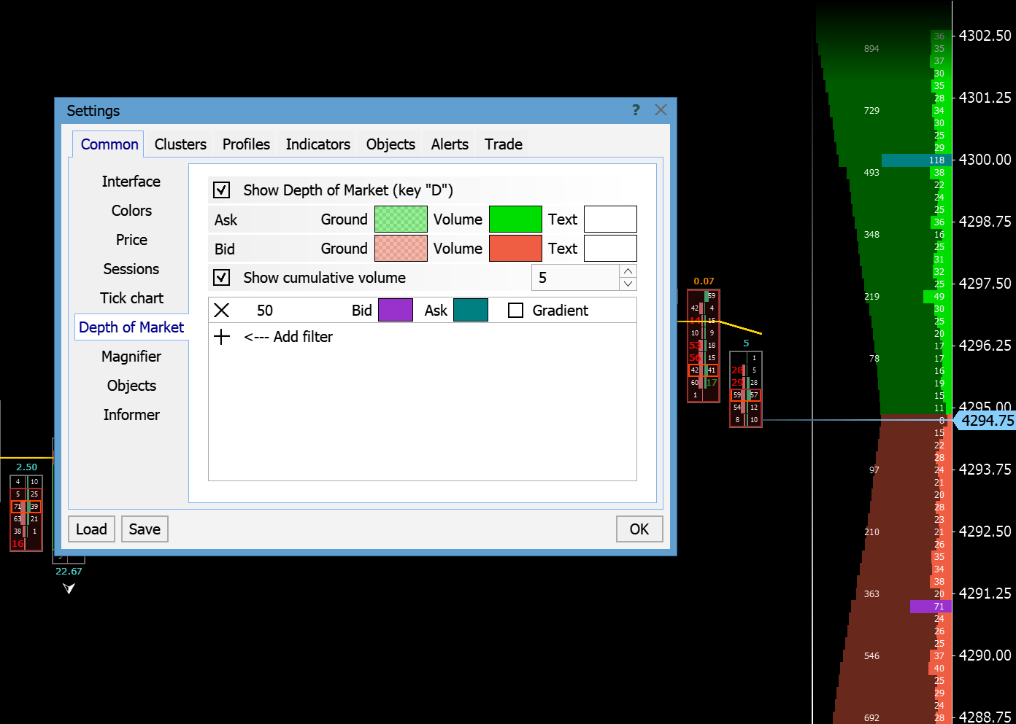Enable the Gradient checkbox

[516, 311]
